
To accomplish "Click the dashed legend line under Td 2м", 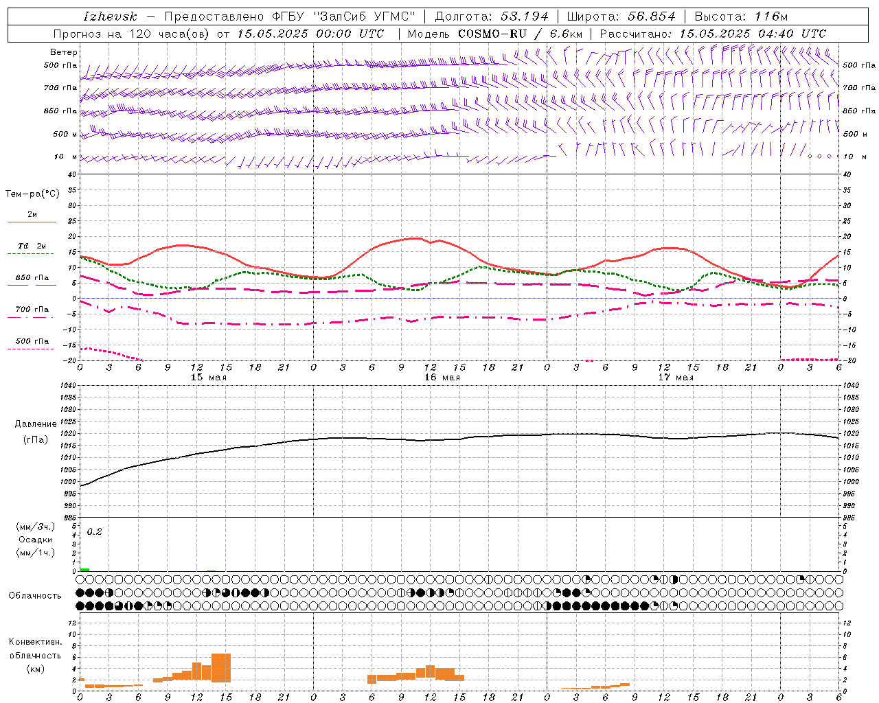I will click(32, 254).
